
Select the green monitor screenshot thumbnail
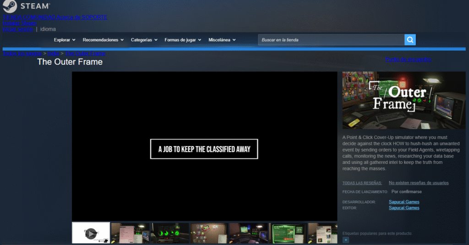point(287,233)
